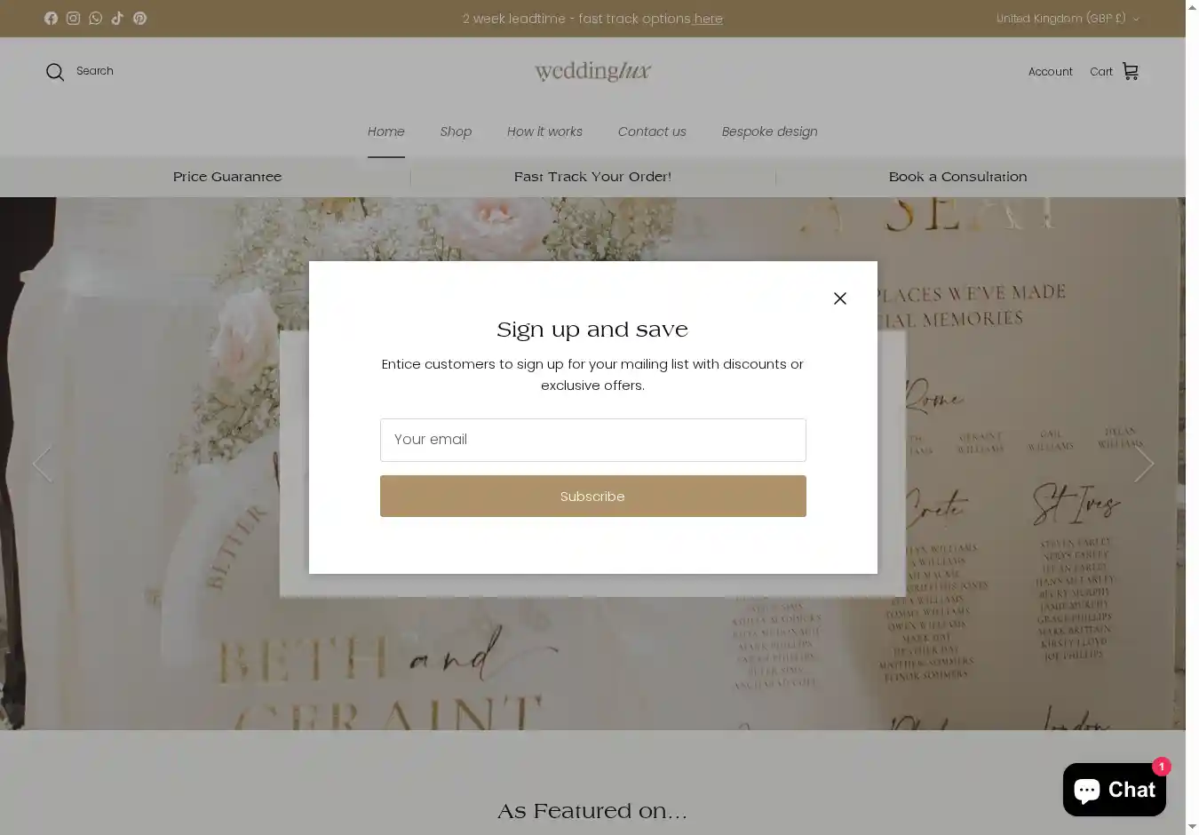The height and width of the screenshot is (835, 1199).
Task: Open the TikTok social icon
Action: click(117, 18)
